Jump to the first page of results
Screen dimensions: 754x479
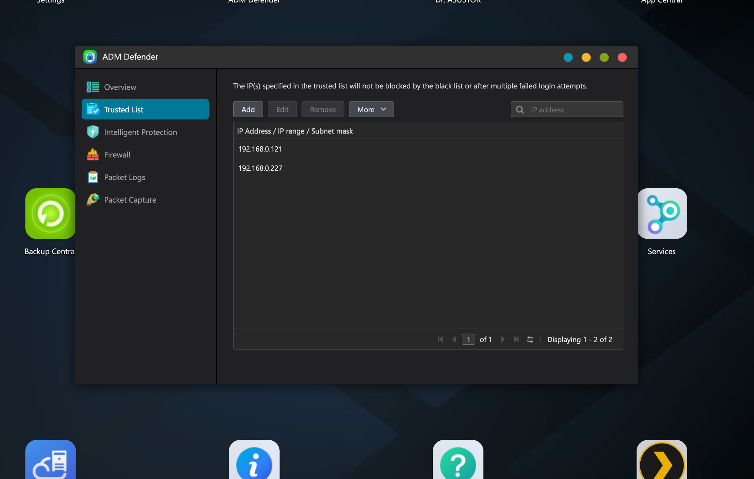tap(441, 339)
